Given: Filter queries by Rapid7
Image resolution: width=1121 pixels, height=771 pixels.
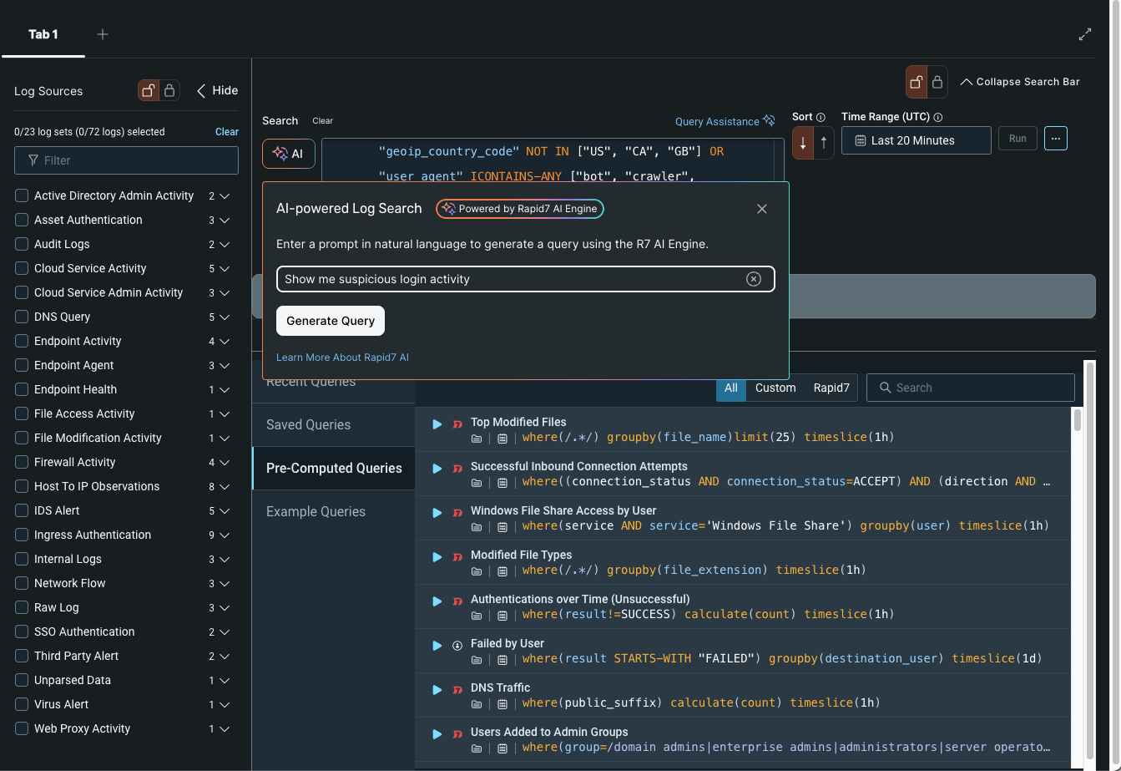Looking at the screenshot, I should [x=831, y=388].
